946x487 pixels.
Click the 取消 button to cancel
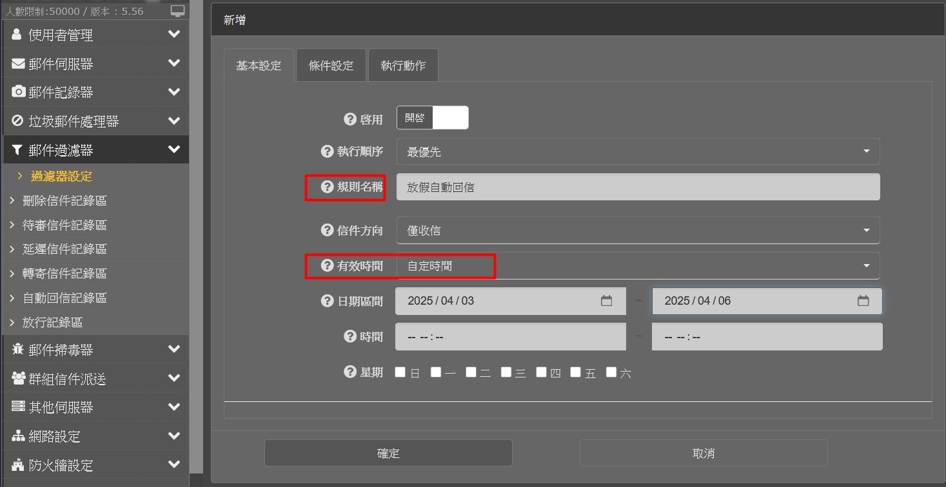[x=703, y=453]
